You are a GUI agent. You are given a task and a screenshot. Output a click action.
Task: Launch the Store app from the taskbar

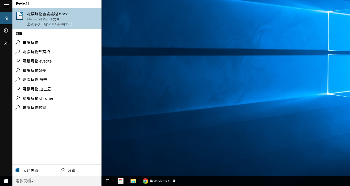(121, 181)
